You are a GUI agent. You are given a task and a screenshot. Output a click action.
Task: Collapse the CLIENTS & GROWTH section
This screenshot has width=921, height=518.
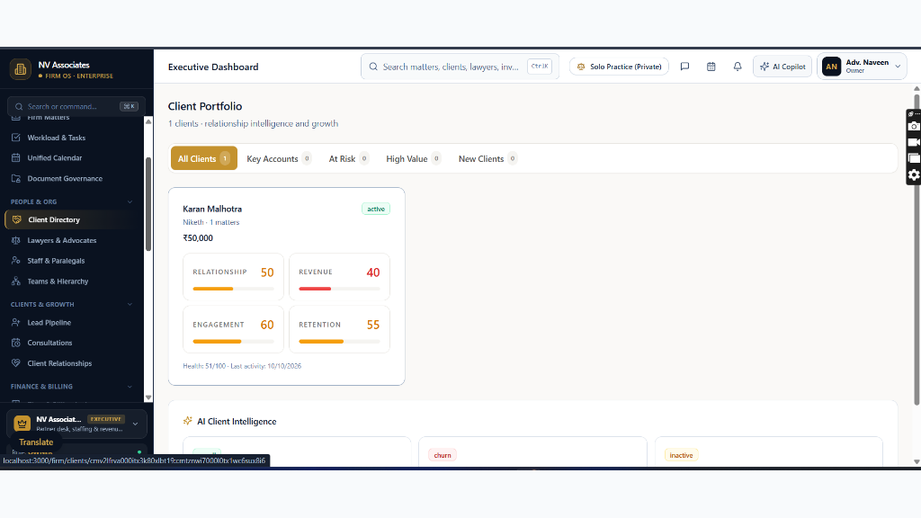[130, 304]
